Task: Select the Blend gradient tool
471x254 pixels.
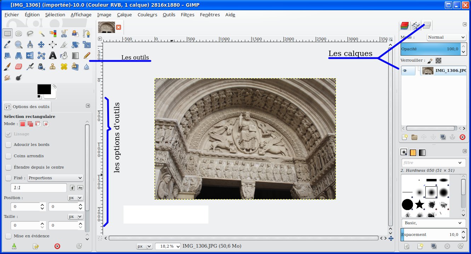Action: (75, 56)
